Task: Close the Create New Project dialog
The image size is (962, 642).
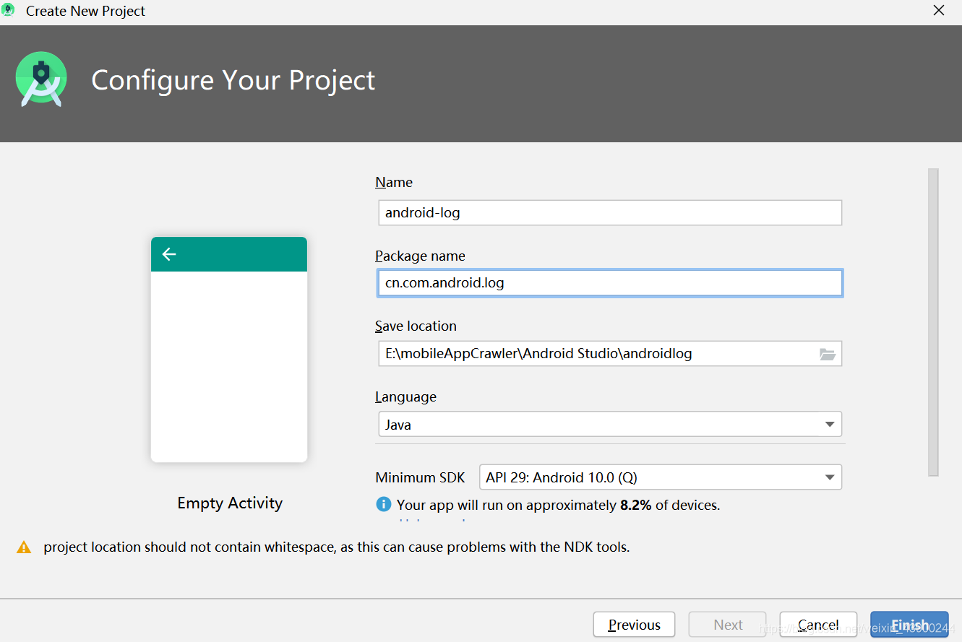Action: 938,11
